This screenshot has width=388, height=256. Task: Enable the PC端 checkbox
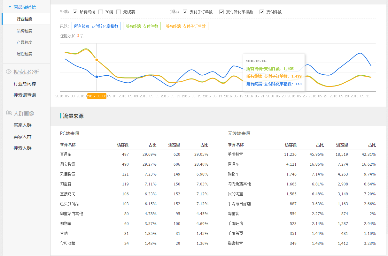coord(101,12)
